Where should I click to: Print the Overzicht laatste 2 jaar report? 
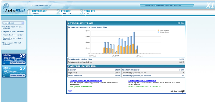pos(179,23)
